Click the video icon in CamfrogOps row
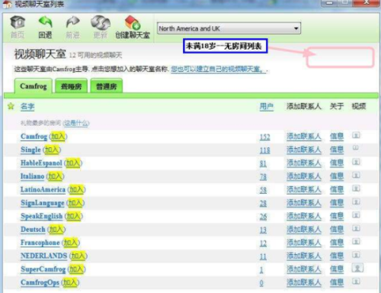Viewport: 381px width, 293px height. pos(356,282)
